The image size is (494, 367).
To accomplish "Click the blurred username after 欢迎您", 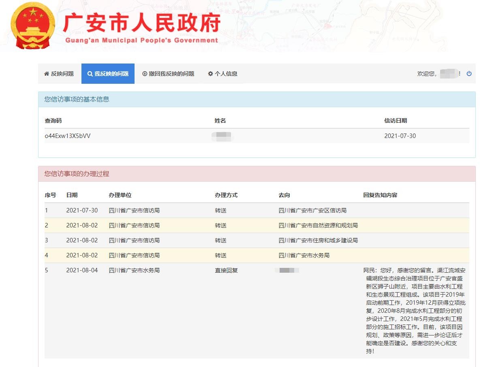I will tap(449, 74).
